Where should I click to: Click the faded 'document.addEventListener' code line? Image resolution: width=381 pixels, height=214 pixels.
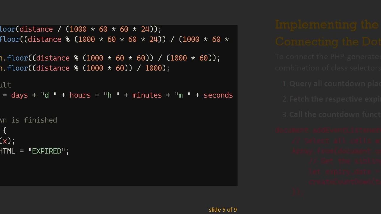[x=328, y=130]
